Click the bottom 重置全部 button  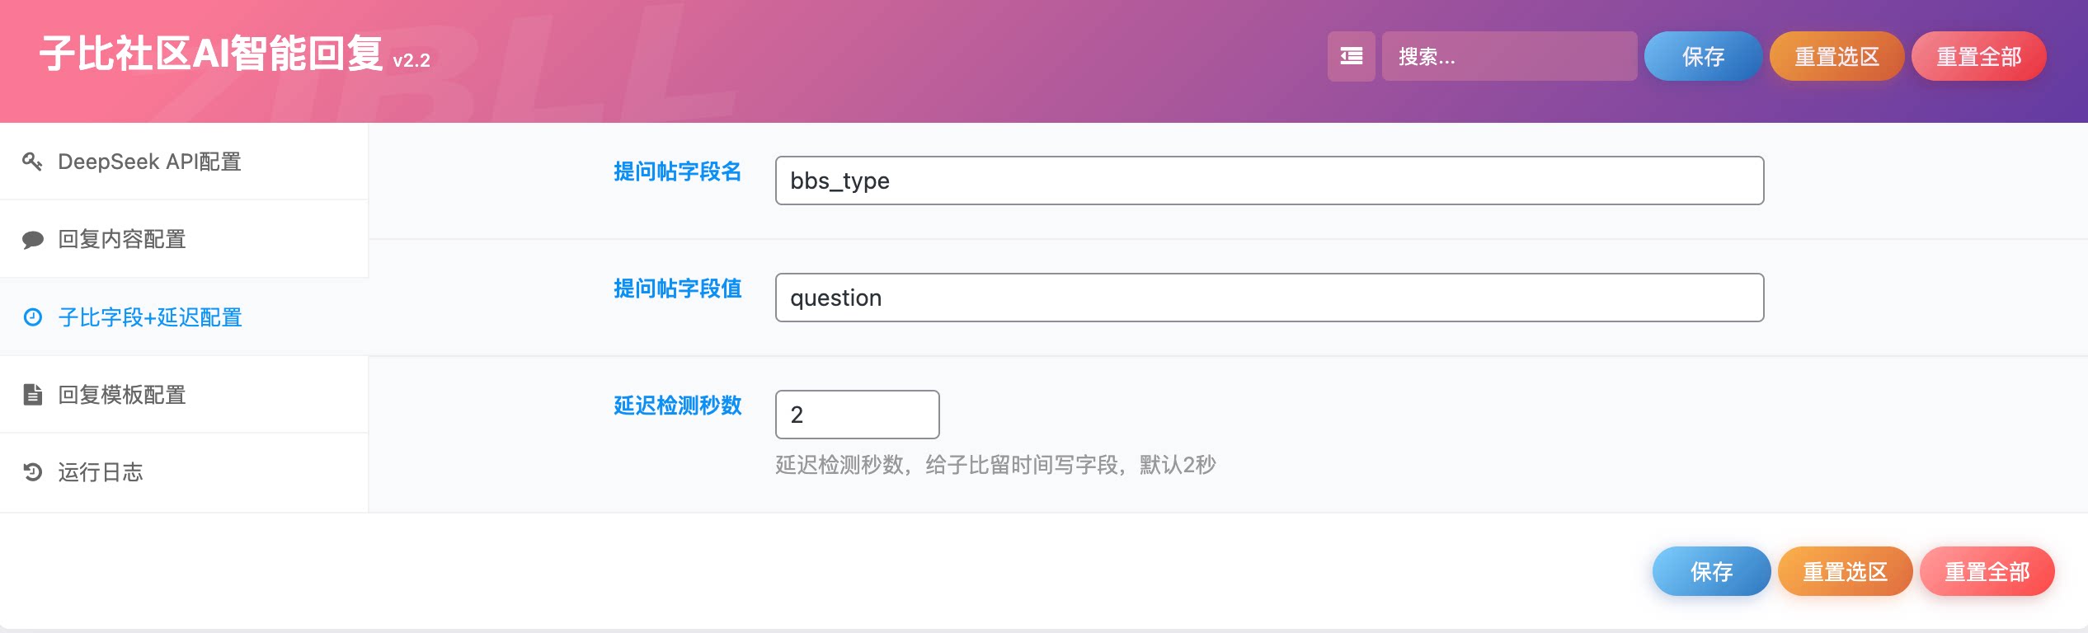pyautogui.click(x=1987, y=571)
